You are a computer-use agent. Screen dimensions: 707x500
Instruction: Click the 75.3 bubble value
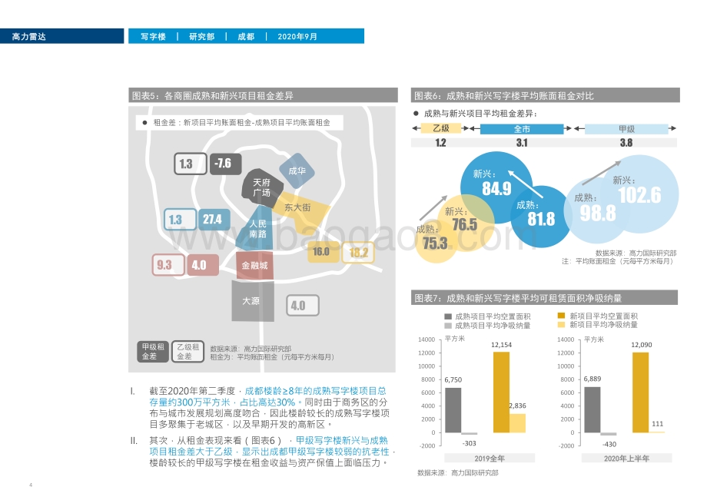435,243
